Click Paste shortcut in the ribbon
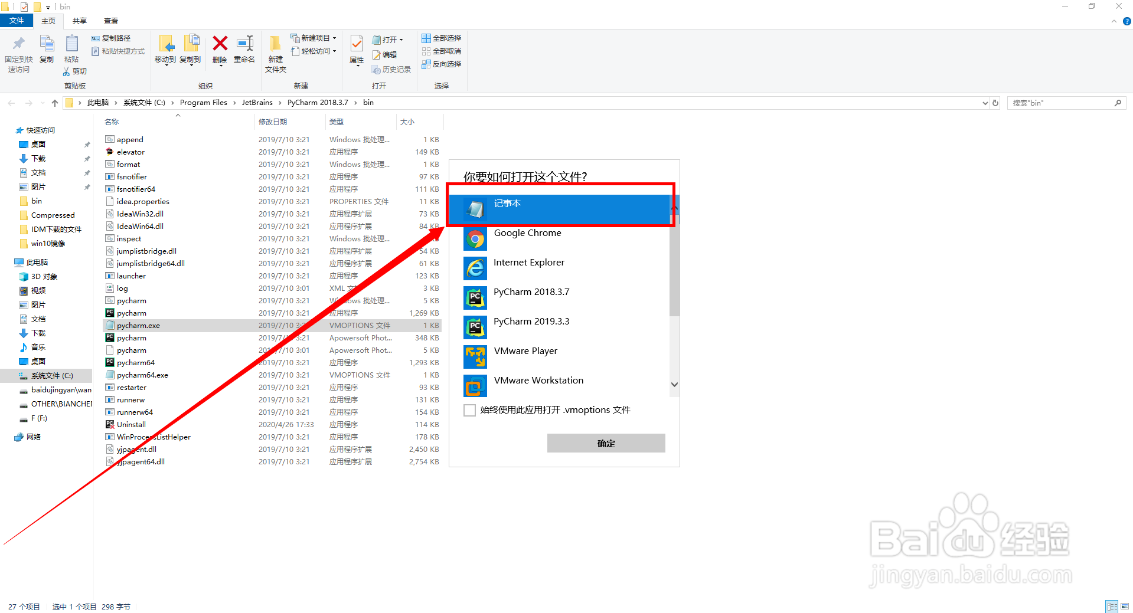Image resolution: width=1133 pixels, height=613 pixels. click(118, 52)
